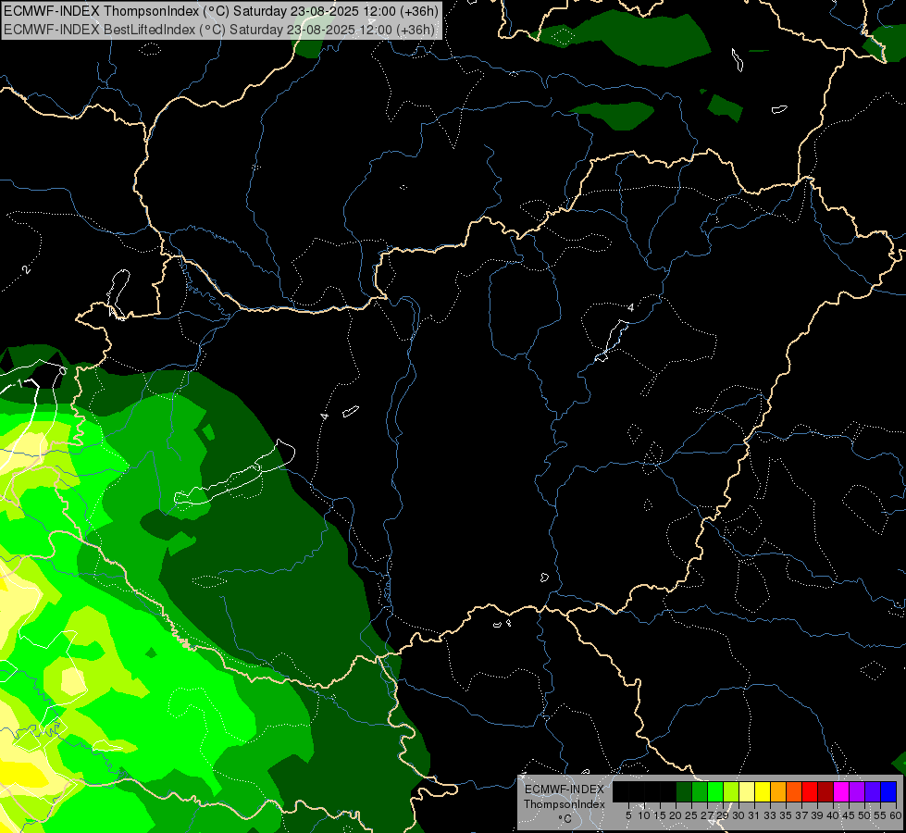Select the bright green 27-29 legend swatch
This screenshot has height=833, width=906.
click(715, 791)
